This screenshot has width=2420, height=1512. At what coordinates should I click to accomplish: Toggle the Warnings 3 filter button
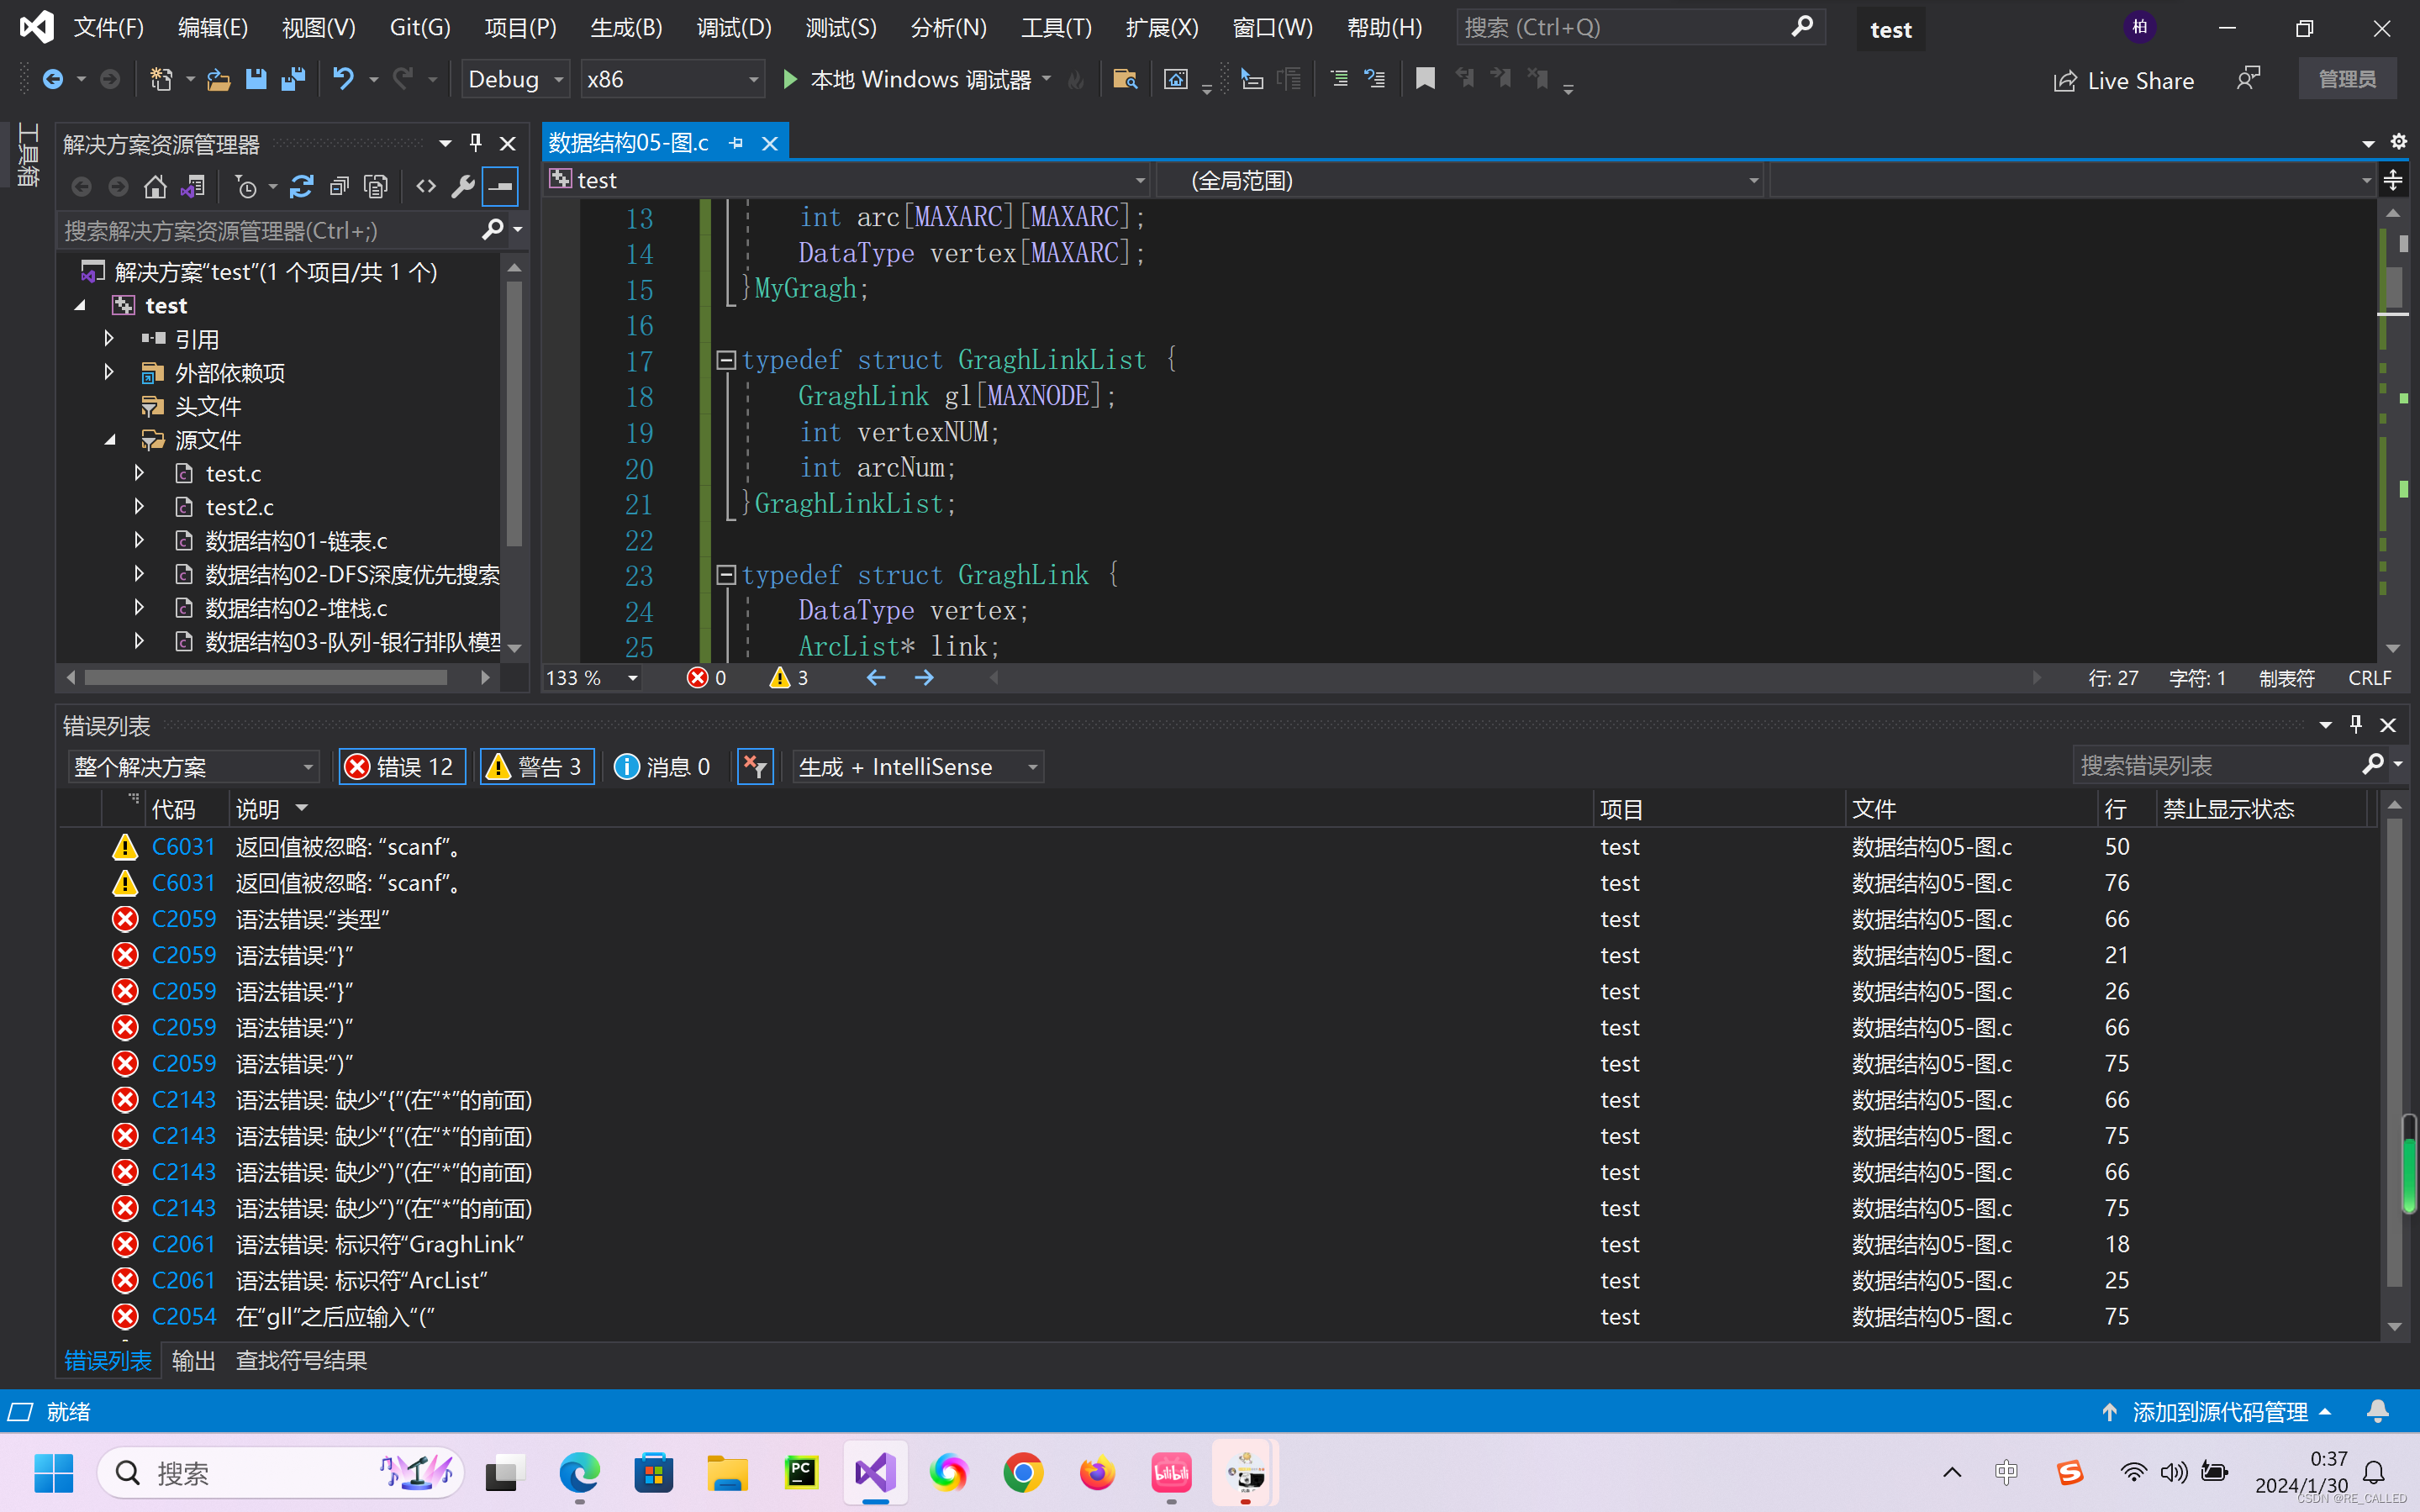click(537, 767)
